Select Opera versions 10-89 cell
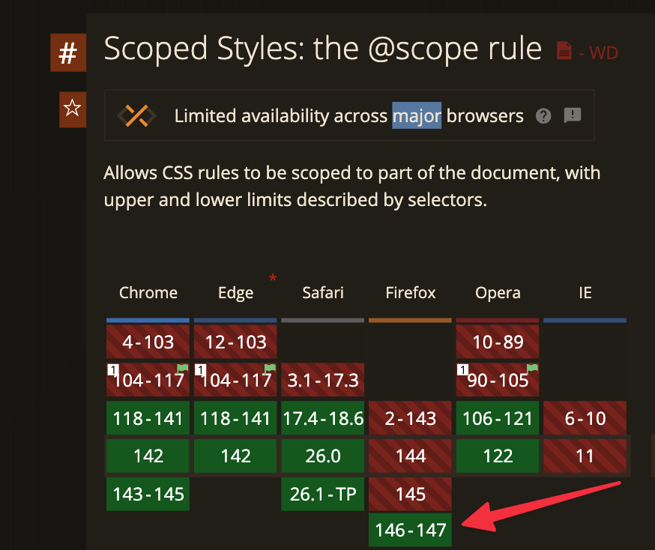655x550 pixels. coord(498,342)
